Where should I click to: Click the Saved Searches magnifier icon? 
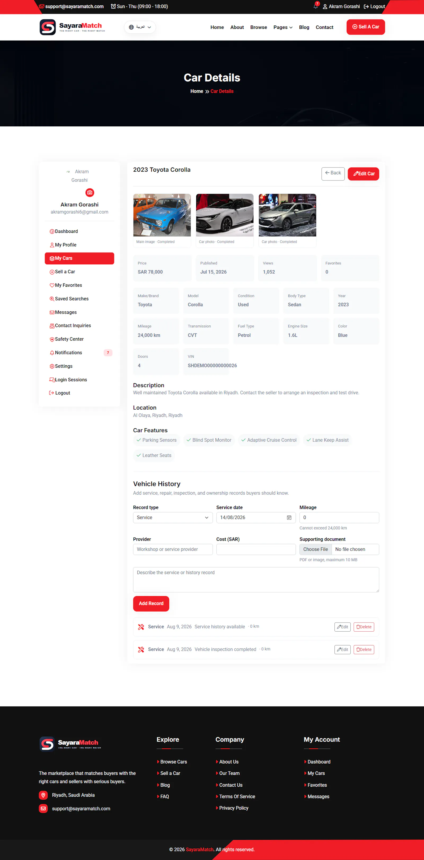point(52,299)
